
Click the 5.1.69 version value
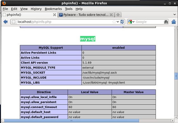coord(87,63)
